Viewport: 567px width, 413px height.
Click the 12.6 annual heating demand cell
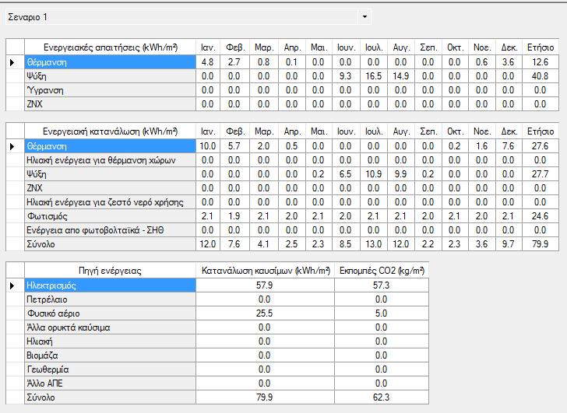point(541,62)
